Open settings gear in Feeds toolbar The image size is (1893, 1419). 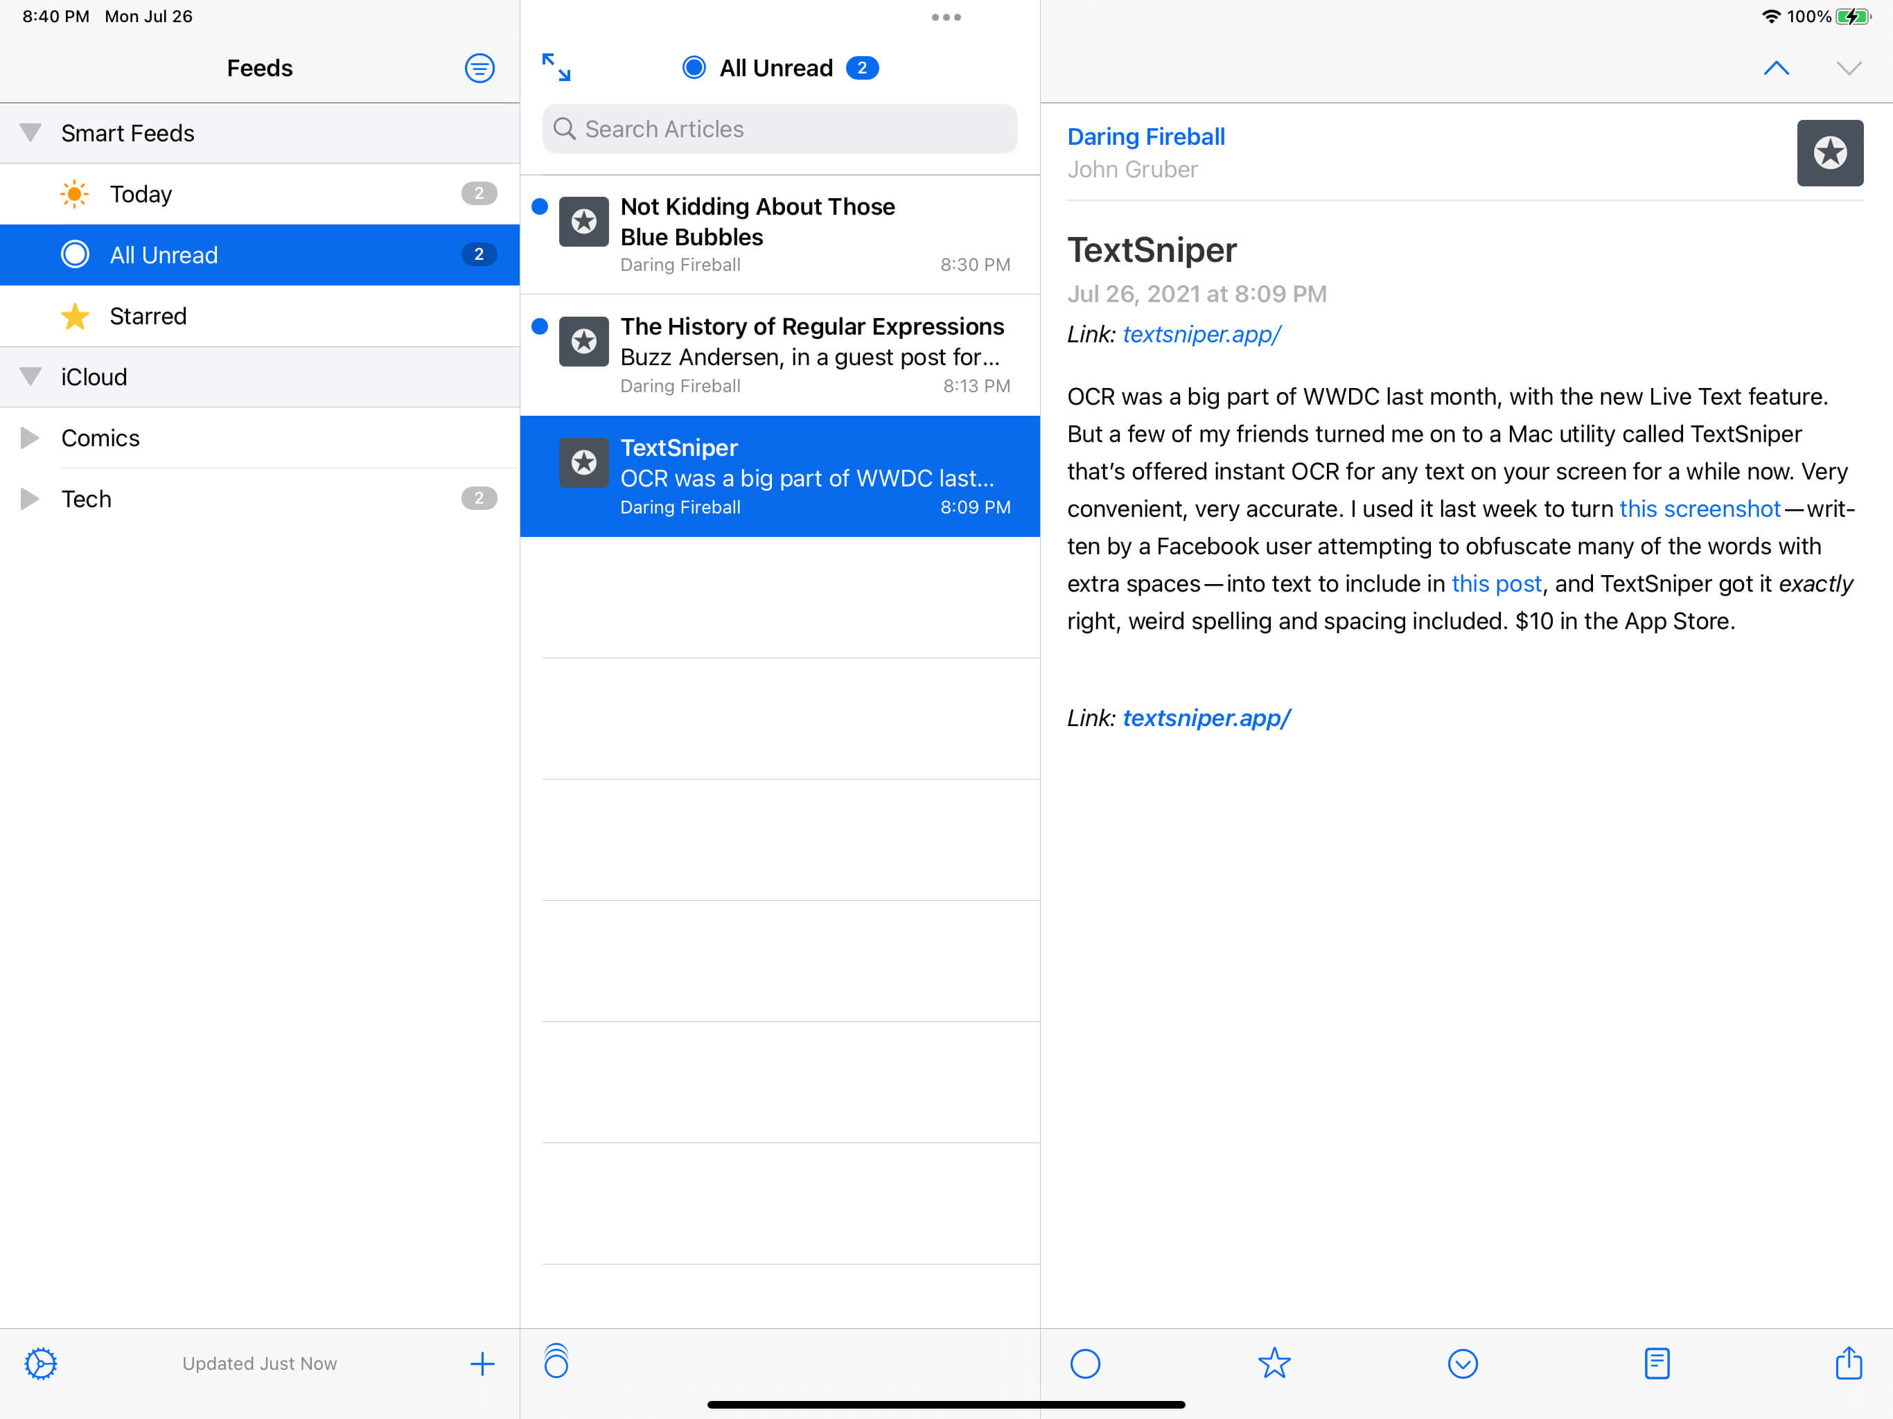pyautogui.click(x=40, y=1364)
